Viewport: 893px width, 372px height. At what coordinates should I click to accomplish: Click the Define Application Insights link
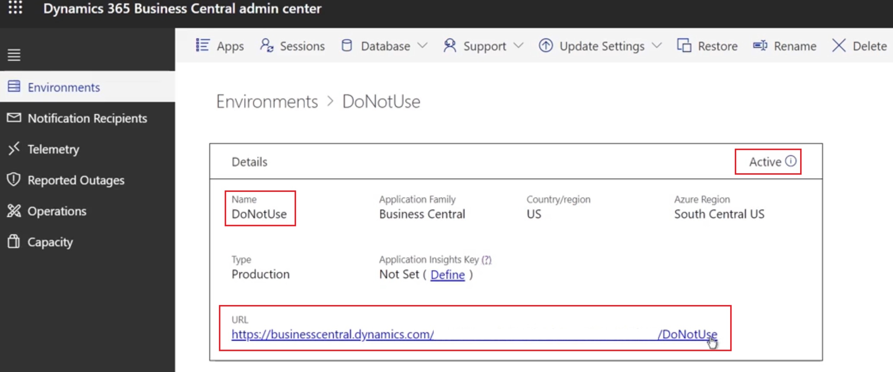[448, 275]
